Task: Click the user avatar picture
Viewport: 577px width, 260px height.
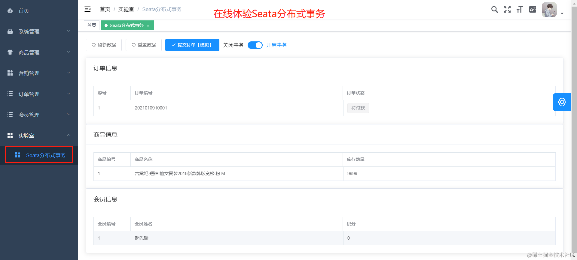Action: [549, 10]
